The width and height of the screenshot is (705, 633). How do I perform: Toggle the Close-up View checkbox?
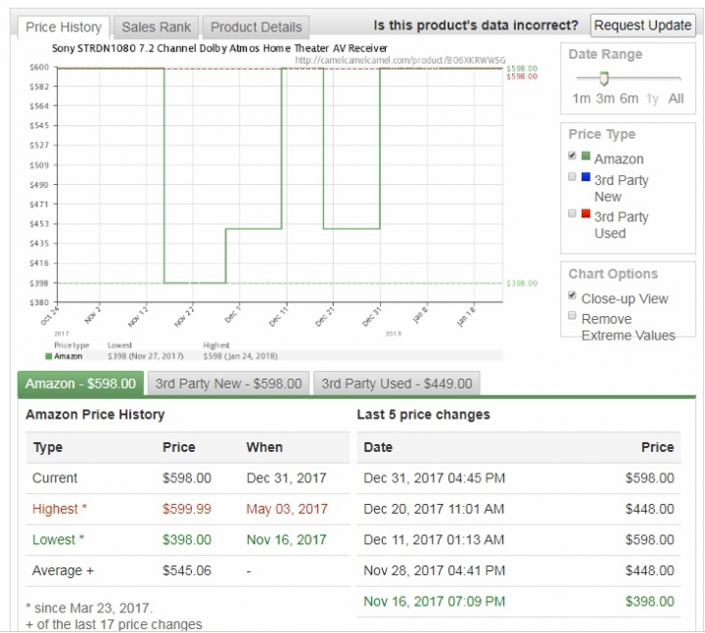point(572,295)
